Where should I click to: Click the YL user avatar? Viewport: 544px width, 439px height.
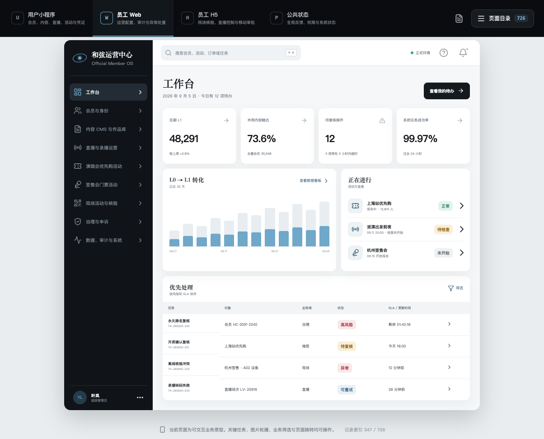point(80,397)
